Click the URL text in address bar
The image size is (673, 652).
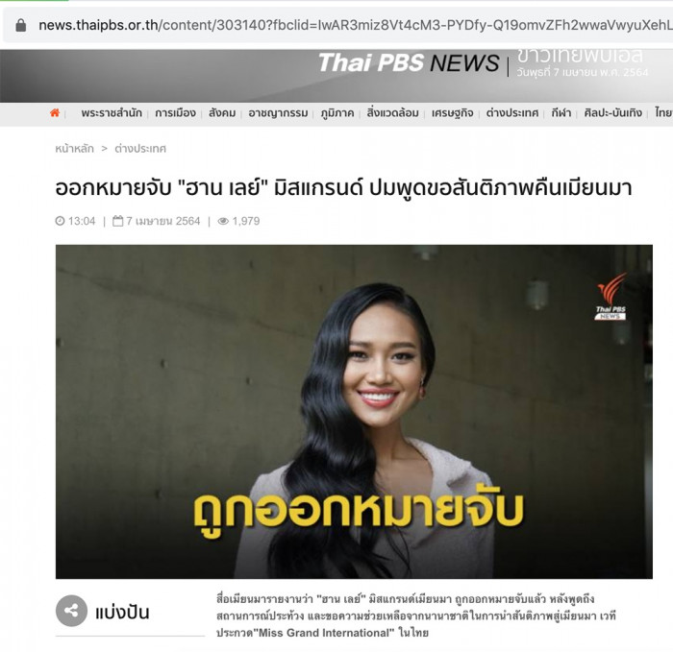pos(356,25)
